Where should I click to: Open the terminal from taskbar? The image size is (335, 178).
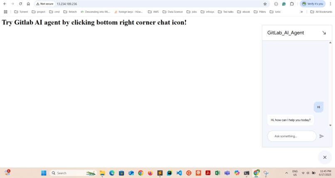pyautogui.click(x=246, y=173)
